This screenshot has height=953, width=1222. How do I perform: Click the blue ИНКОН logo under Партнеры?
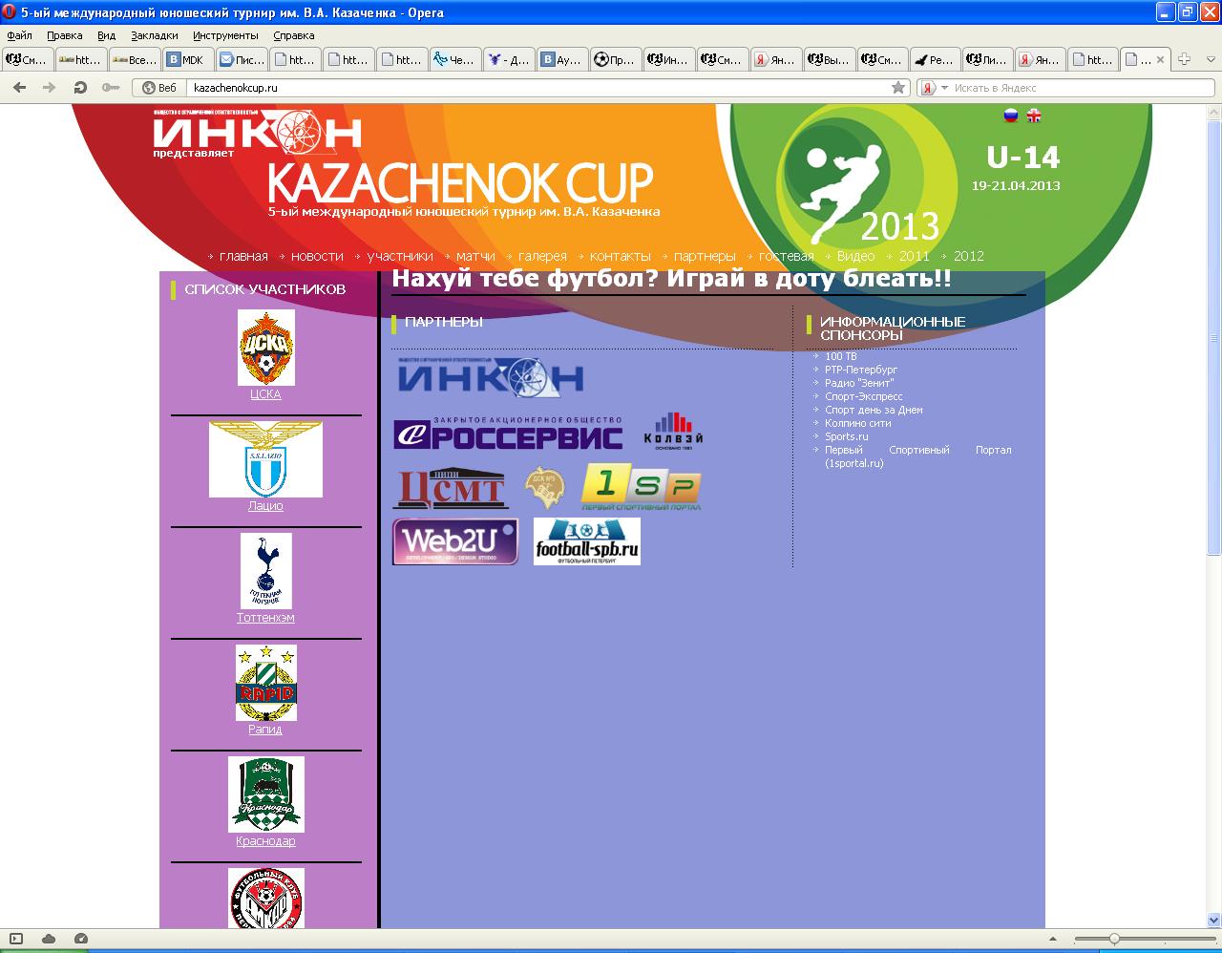(x=491, y=377)
